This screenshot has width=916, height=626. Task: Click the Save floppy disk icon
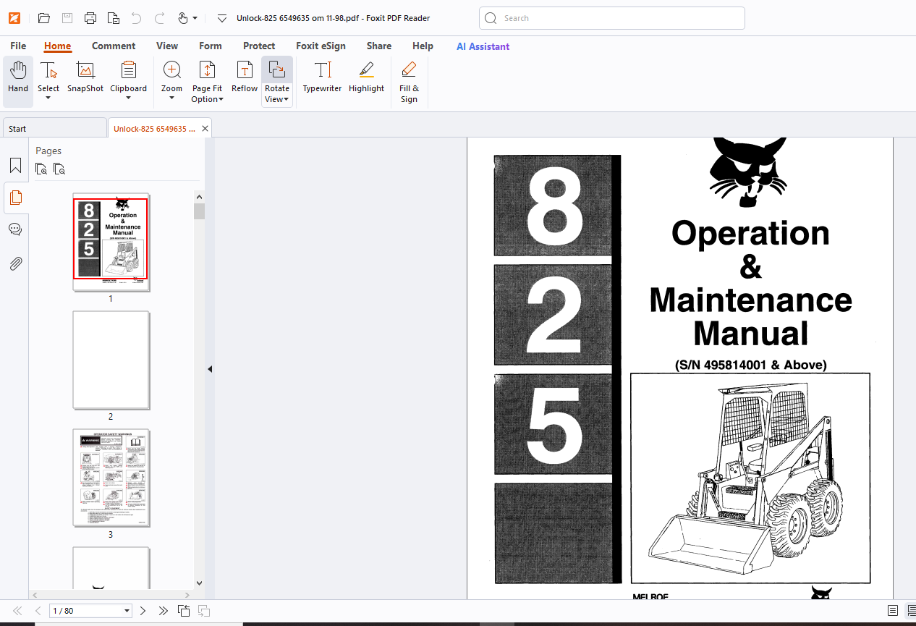pos(67,18)
